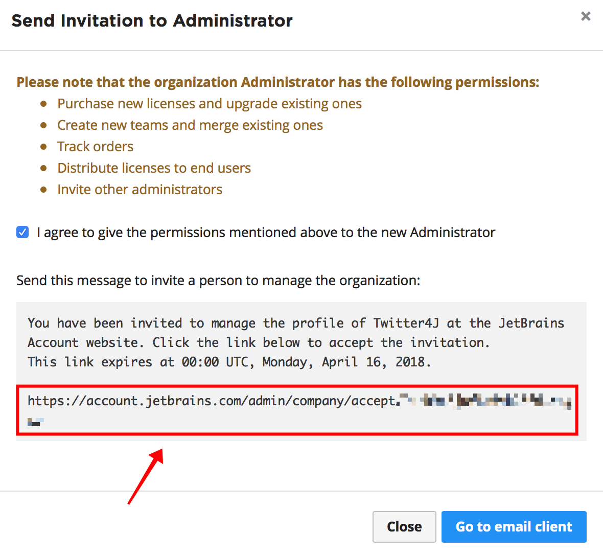603x556 pixels.
Task: Uncheck the agree to give permissions checkbox
Action: (x=22, y=232)
